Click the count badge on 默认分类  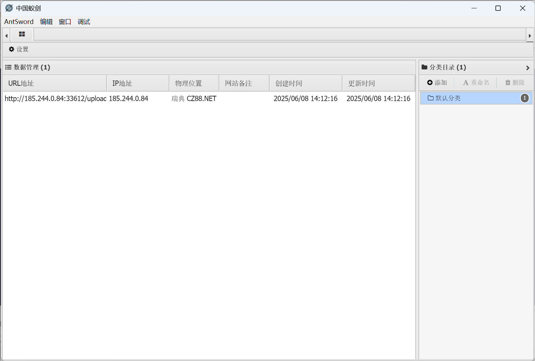525,98
